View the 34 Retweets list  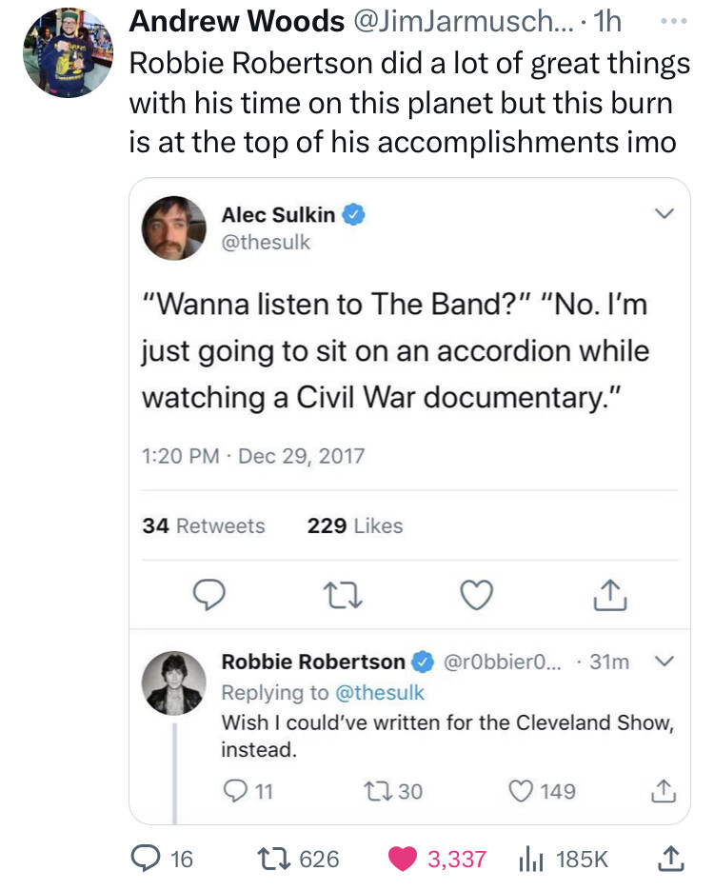(203, 525)
